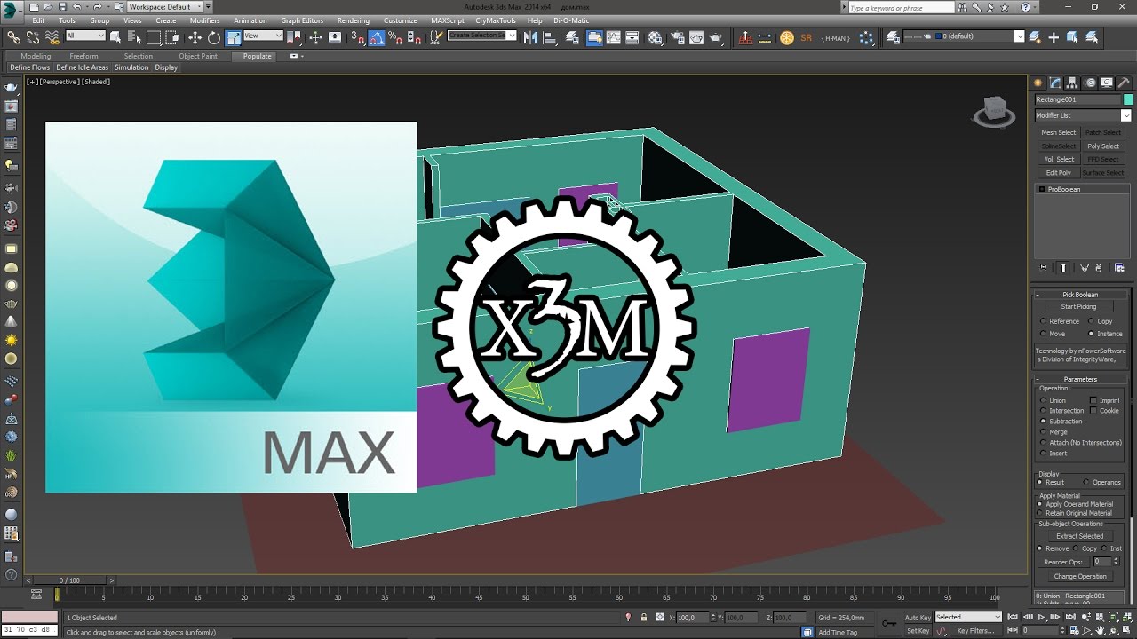Click the orange SR toolbar button
Screen dimensions: 1137x639
point(807,37)
